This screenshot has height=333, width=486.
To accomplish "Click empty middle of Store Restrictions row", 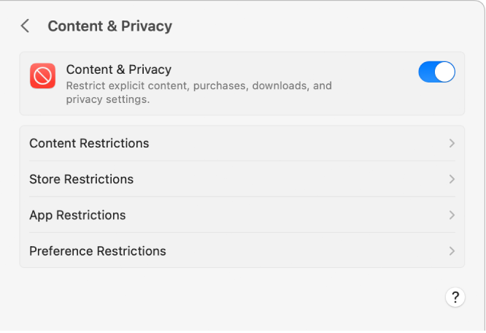I will click(292, 179).
